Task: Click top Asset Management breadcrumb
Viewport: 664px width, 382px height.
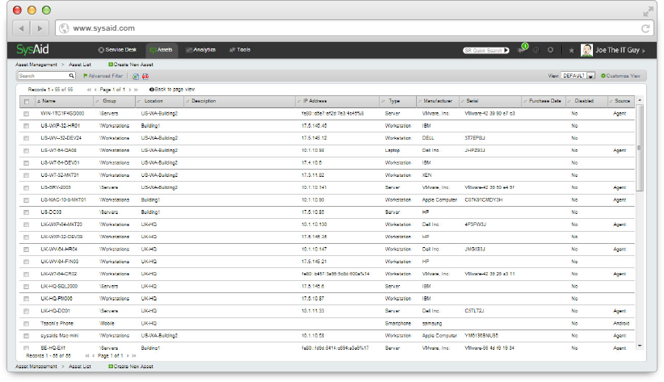Action: coord(36,65)
